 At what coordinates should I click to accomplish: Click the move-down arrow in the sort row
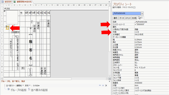click(x=103, y=85)
